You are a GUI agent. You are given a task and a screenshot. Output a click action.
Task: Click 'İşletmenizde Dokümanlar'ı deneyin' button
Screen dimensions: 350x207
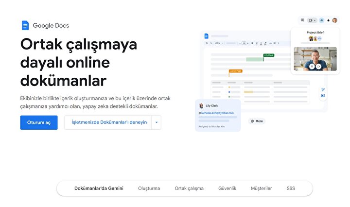(109, 122)
